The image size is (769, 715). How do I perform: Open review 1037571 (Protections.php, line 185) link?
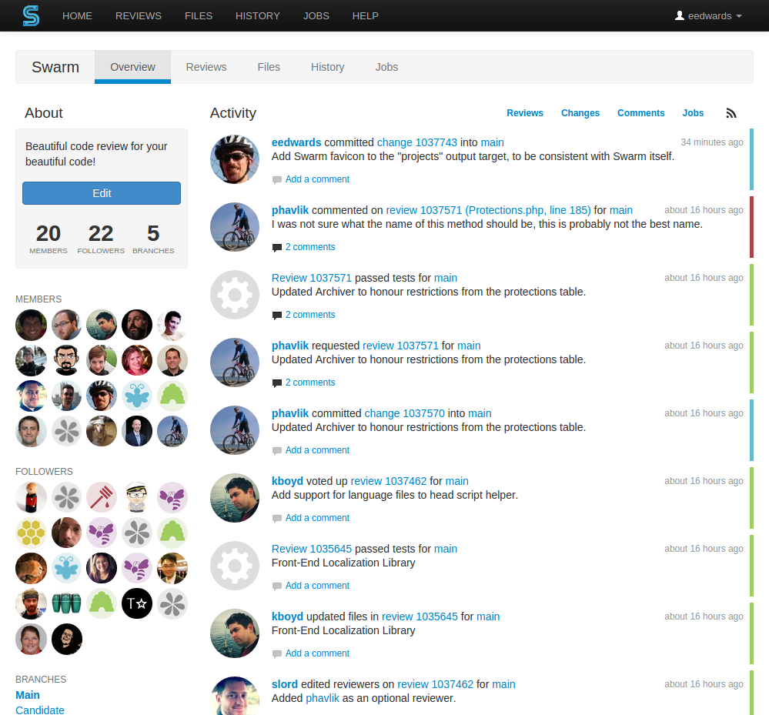(x=489, y=210)
